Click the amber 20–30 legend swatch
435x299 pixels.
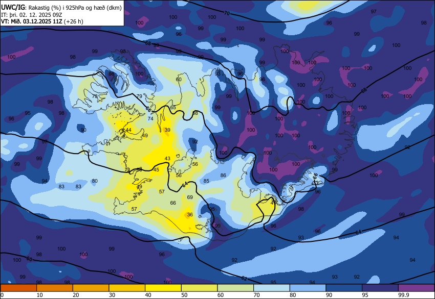pyautogui.click(x=91, y=288)
